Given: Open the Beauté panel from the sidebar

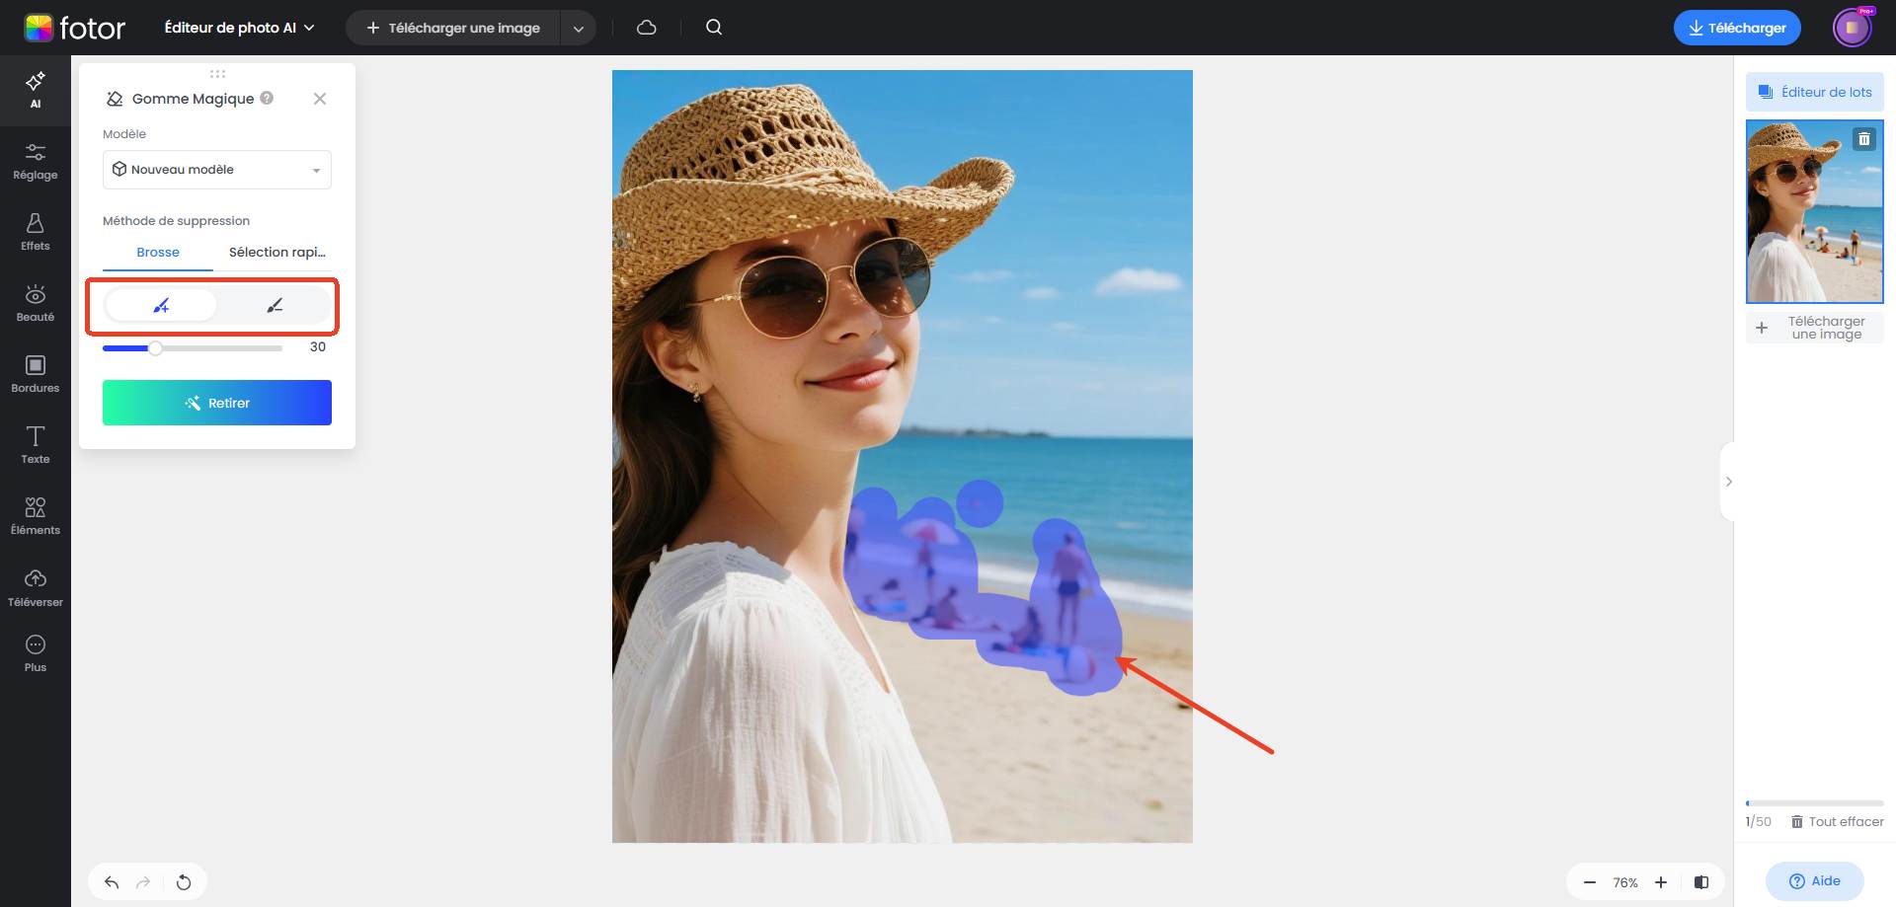Looking at the screenshot, I should click(x=35, y=301).
